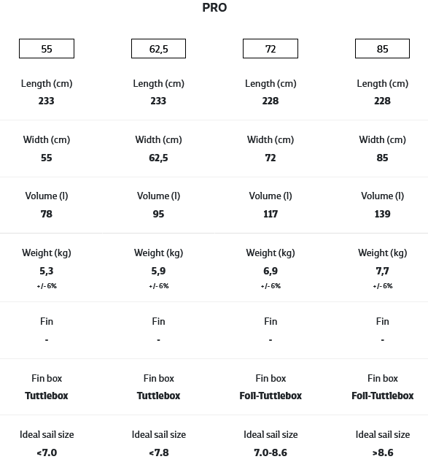The width and height of the screenshot is (428, 470).
Task: Select the 55 size box
Action: tap(47, 49)
